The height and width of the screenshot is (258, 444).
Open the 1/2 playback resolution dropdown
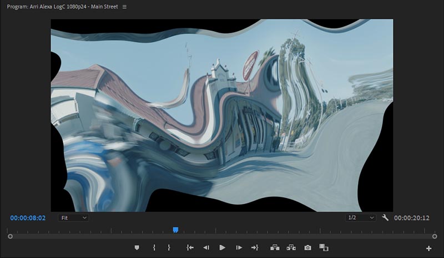[361, 217]
